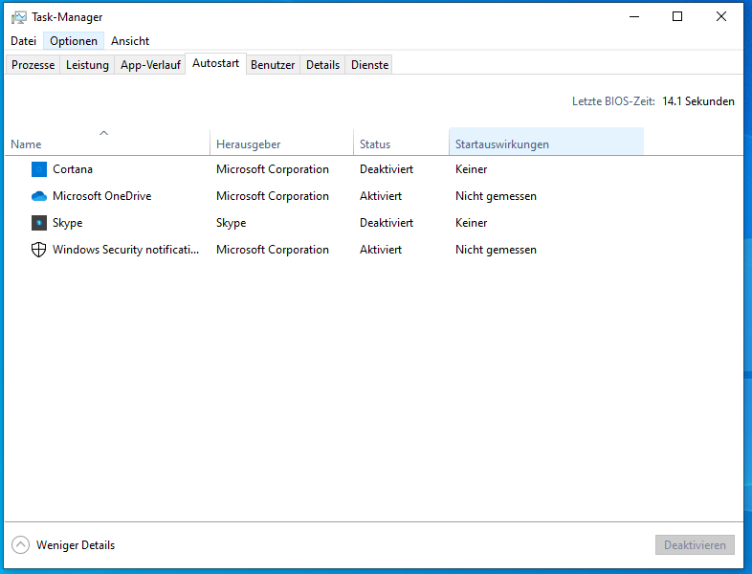Click Skype's Deaktiviert status cell
Viewport: 752px width, 574px height.
click(x=387, y=223)
